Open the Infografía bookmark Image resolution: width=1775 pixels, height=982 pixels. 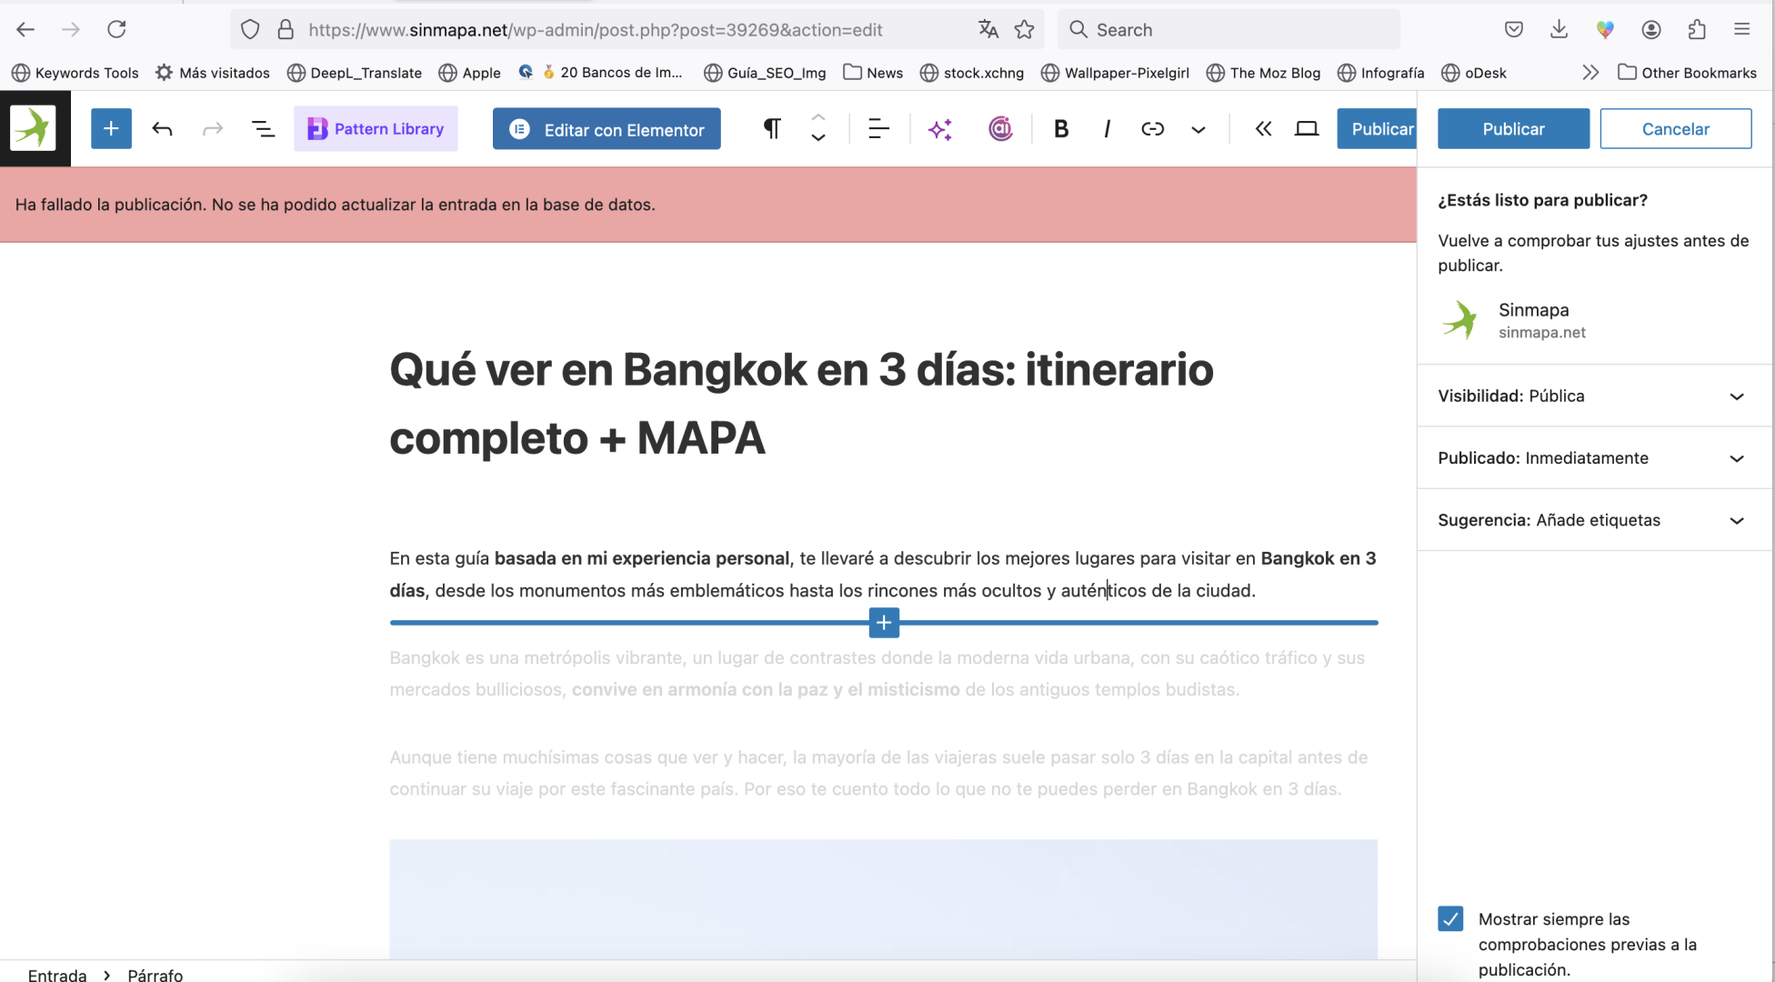click(1381, 73)
